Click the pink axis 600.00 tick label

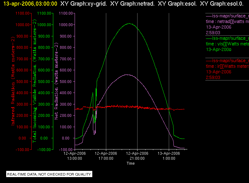(66, 70)
